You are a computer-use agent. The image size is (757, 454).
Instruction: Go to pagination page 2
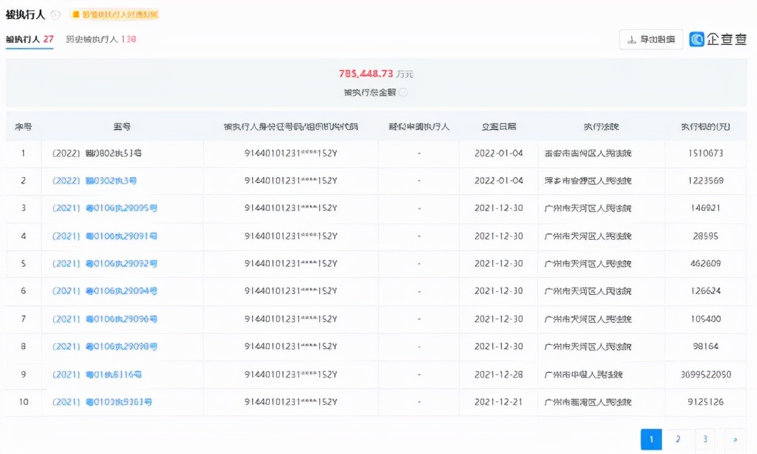click(x=677, y=439)
